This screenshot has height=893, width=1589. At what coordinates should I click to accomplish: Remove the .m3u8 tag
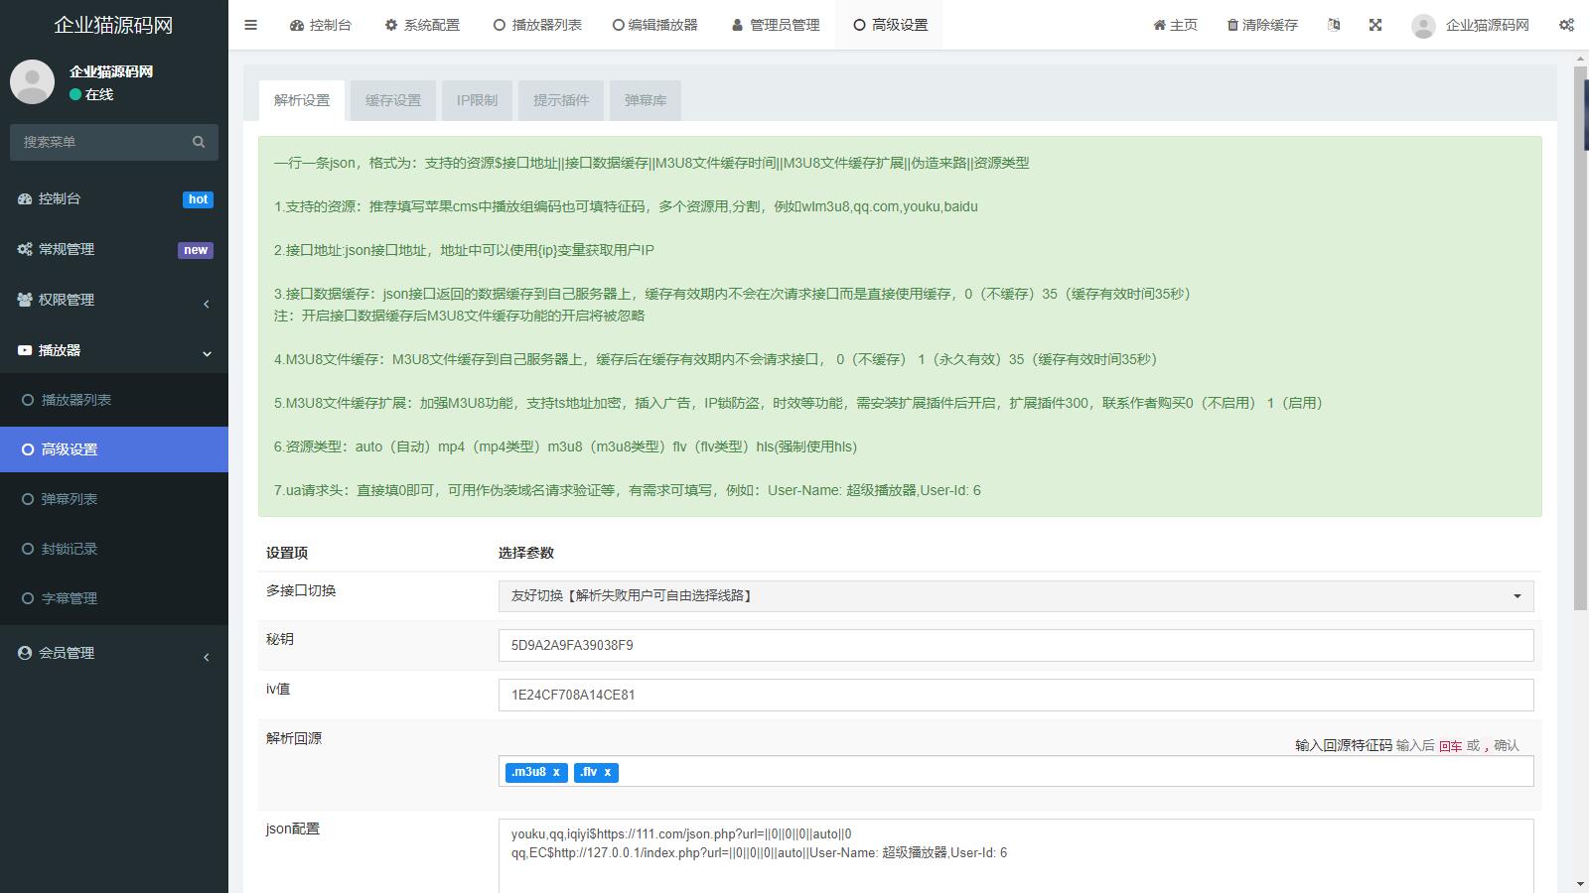[x=556, y=772]
